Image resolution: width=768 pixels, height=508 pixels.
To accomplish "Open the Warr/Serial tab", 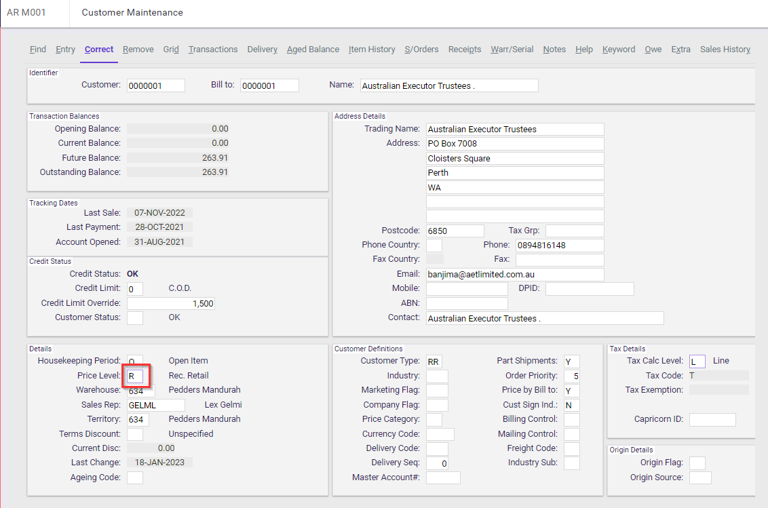I will 512,50.
